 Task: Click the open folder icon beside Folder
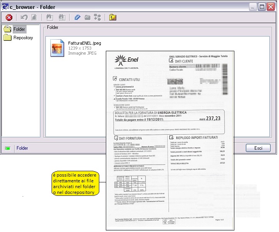(x=7, y=29)
